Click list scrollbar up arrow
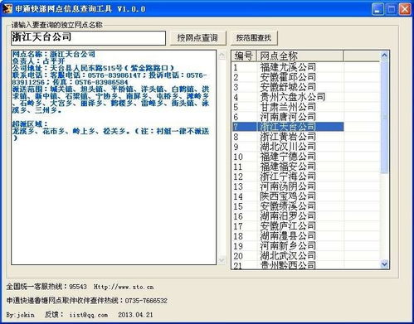The width and height of the screenshot is (414, 324). click(x=384, y=56)
